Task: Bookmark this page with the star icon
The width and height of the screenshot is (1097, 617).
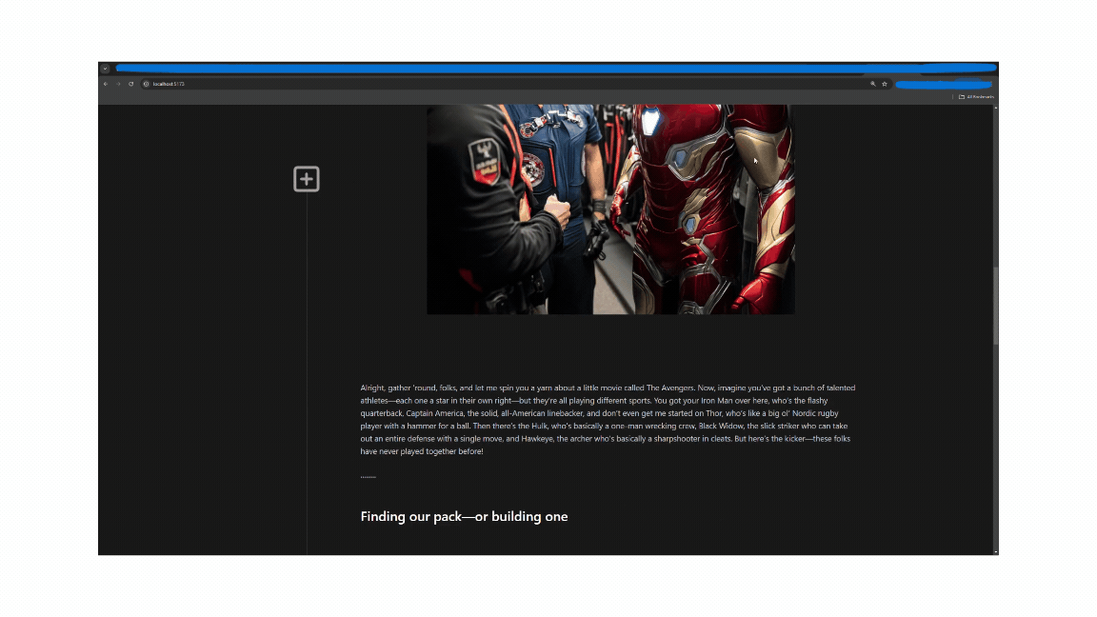Action: [885, 84]
